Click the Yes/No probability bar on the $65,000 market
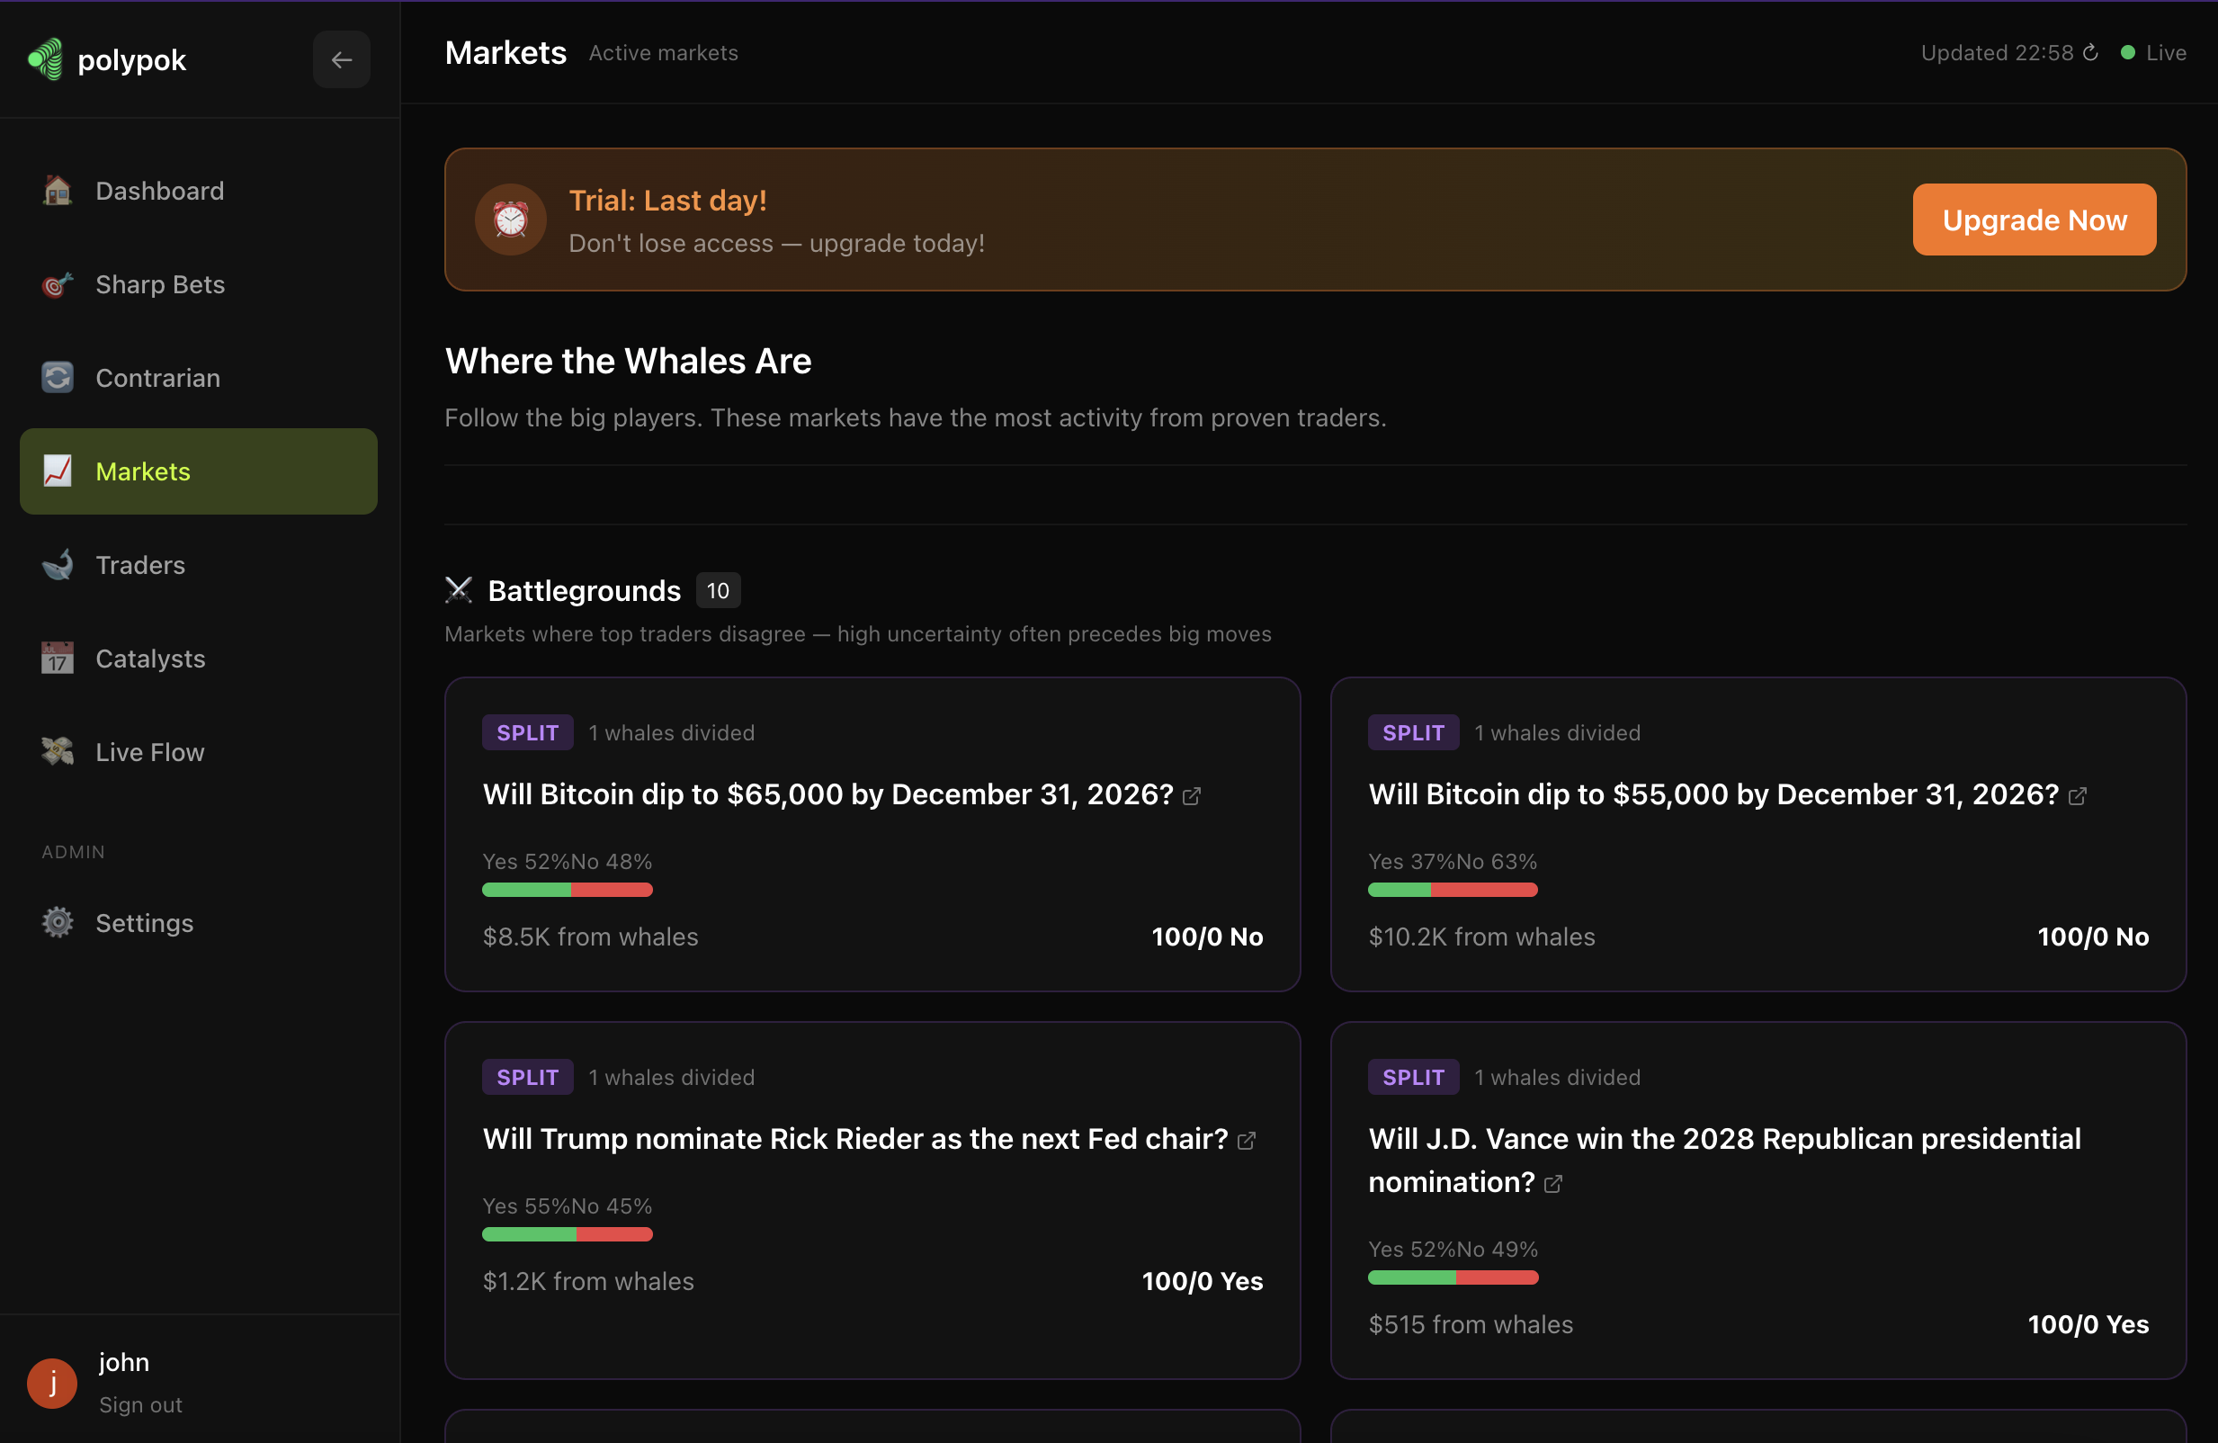Viewport: 2218px width, 1443px height. (x=568, y=891)
